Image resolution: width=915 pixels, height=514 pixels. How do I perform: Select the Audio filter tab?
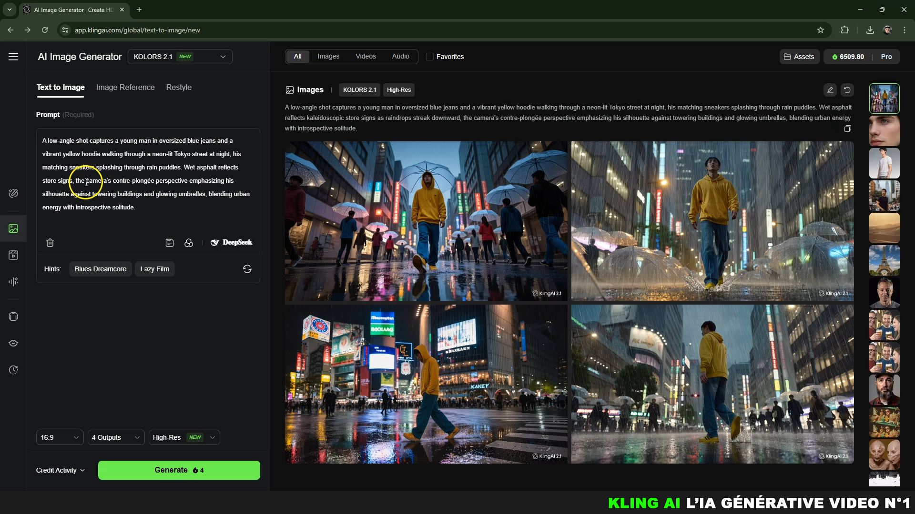click(400, 56)
